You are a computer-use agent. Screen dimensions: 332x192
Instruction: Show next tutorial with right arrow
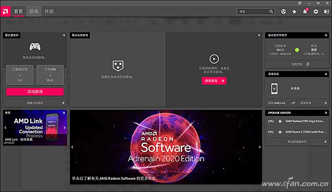(x=64, y=128)
